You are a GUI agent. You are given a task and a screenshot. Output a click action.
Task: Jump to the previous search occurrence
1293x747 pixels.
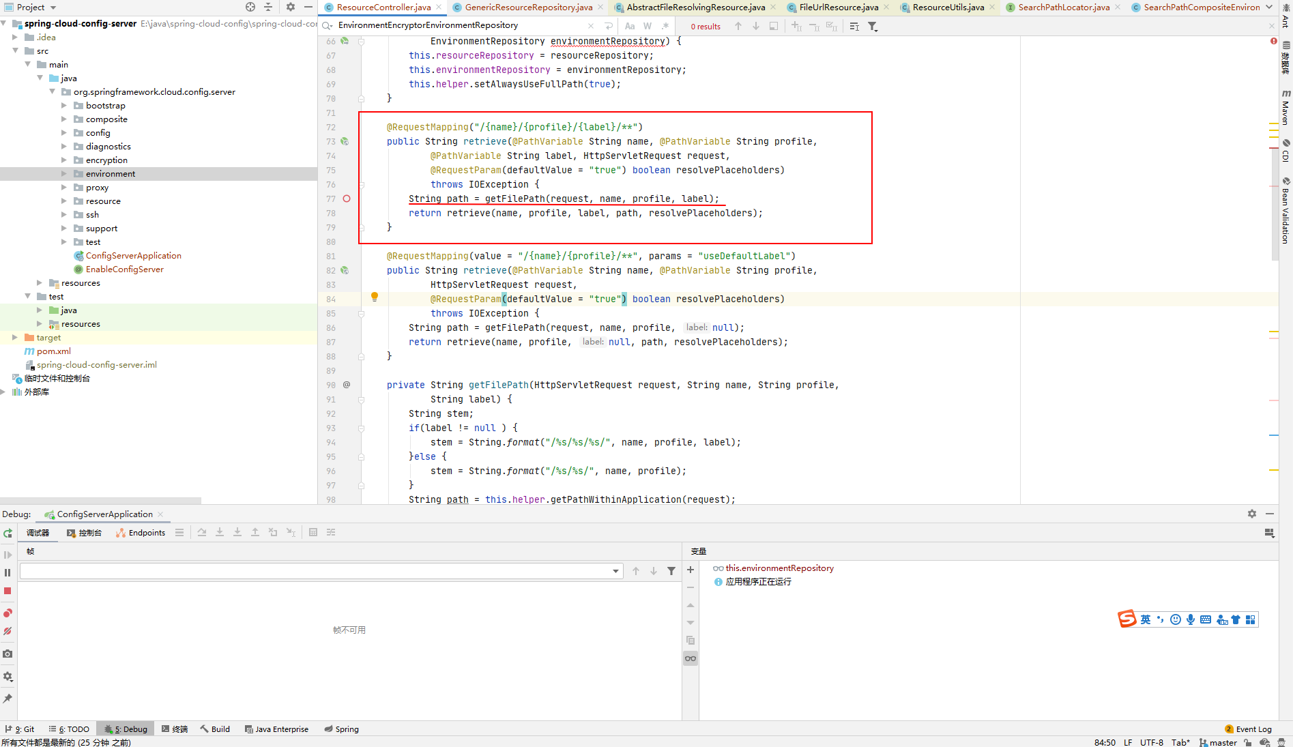click(738, 26)
